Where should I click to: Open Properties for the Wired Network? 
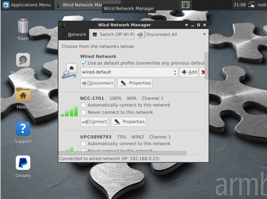pos(135,83)
